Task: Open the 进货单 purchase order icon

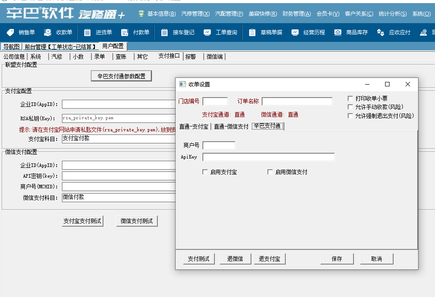Action: click(87, 33)
